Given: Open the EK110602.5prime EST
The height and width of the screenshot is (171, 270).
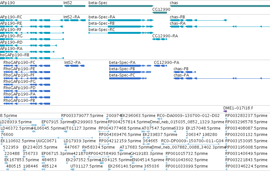Looking at the screenshot, I should pos(18,141).
